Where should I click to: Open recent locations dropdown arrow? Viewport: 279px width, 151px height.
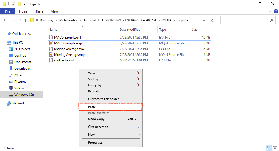tap(20, 20)
